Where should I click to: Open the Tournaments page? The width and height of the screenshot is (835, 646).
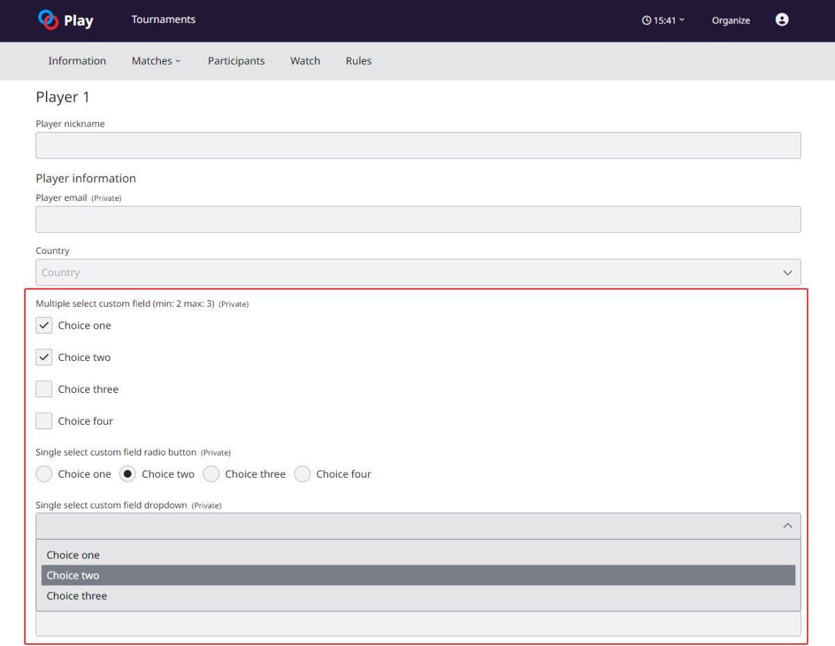pyautogui.click(x=164, y=20)
